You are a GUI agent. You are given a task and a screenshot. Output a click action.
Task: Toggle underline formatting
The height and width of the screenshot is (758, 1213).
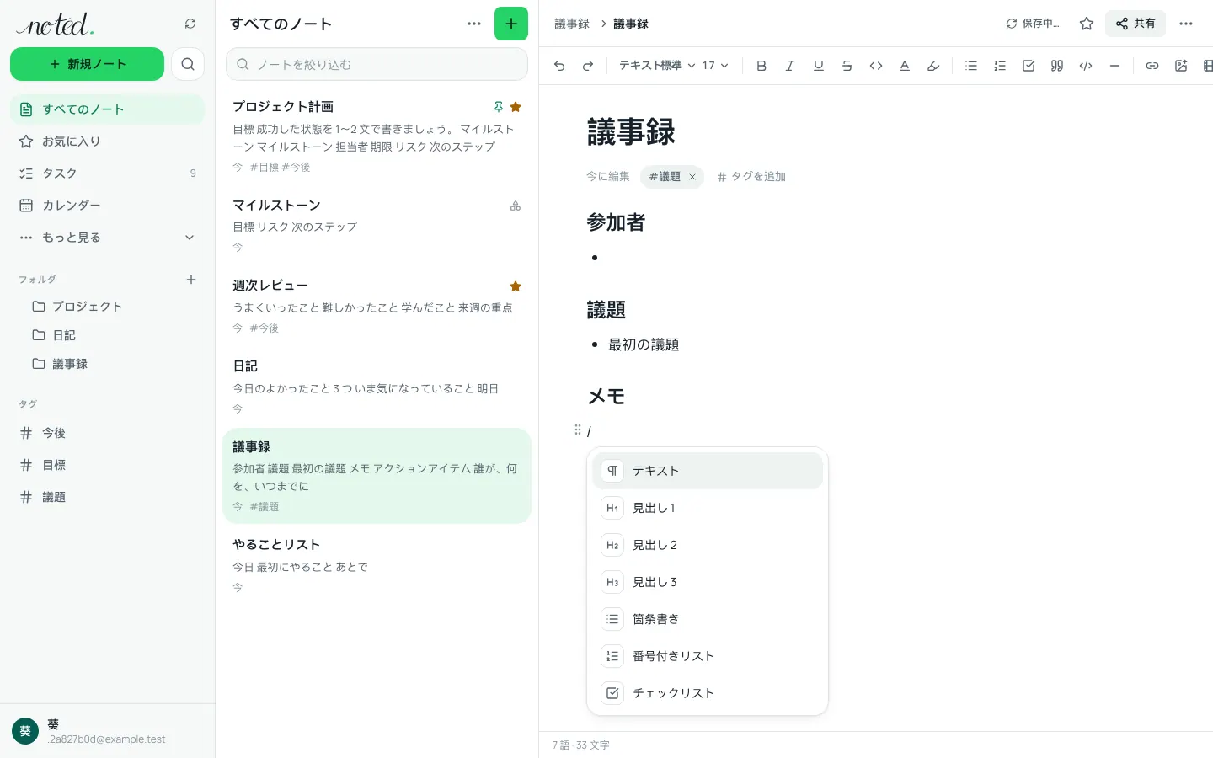(x=819, y=66)
